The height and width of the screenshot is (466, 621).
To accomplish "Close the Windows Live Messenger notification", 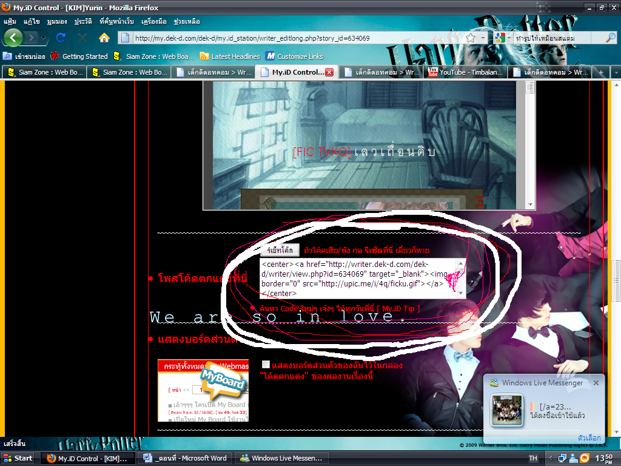I will (x=596, y=383).
